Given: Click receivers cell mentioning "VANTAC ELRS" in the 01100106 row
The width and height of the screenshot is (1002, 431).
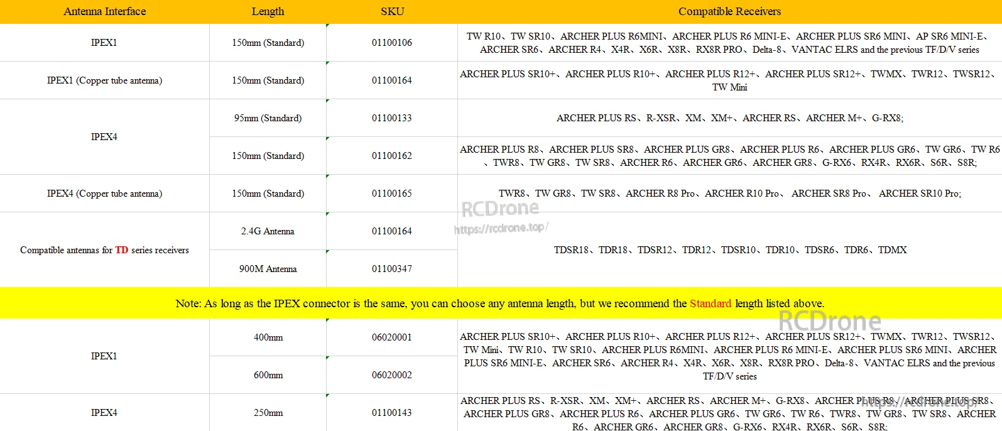Looking at the screenshot, I should coord(729,43).
